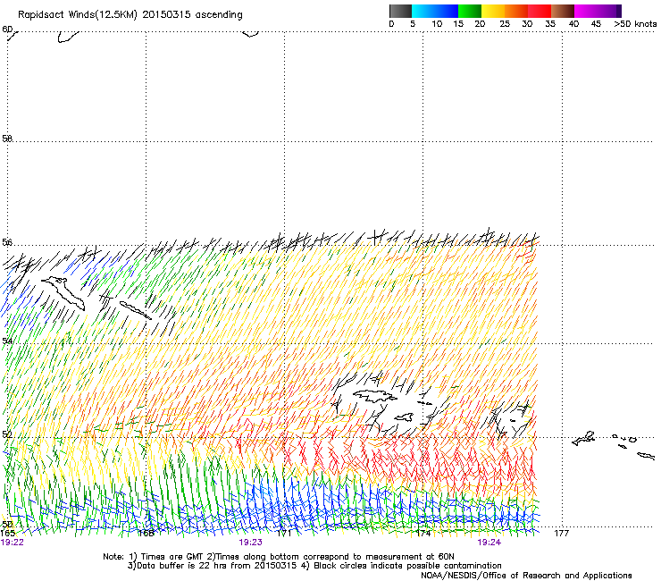Click the red 30-35 knots swatch

540,11
